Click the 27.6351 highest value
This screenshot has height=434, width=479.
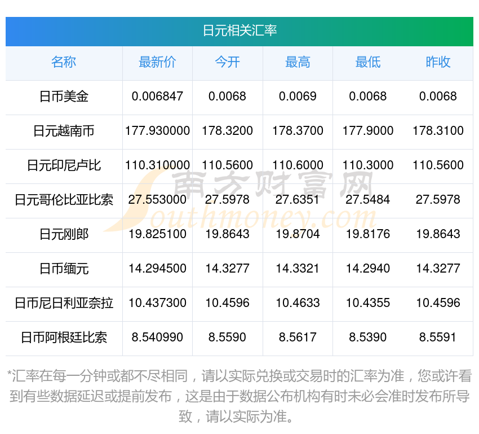(x=298, y=200)
